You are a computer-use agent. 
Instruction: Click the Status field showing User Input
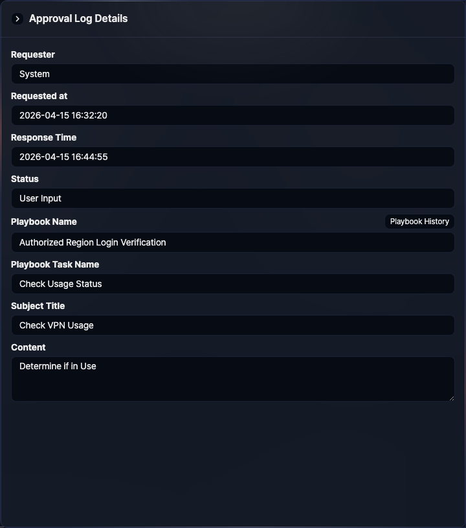(233, 198)
